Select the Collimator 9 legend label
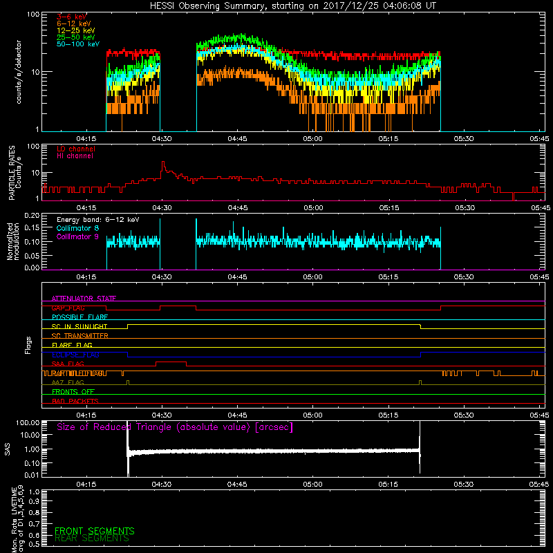The width and height of the screenshot is (553, 553). (77, 236)
